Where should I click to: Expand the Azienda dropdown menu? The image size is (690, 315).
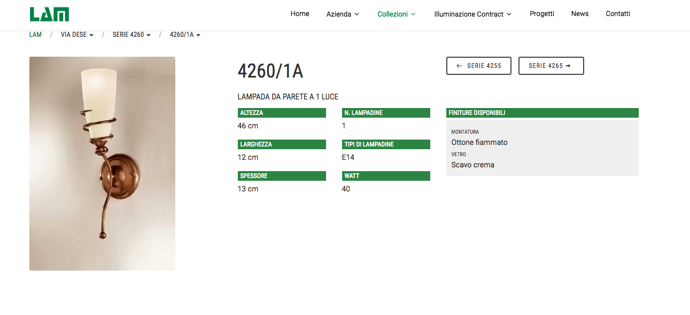tap(343, 14)
